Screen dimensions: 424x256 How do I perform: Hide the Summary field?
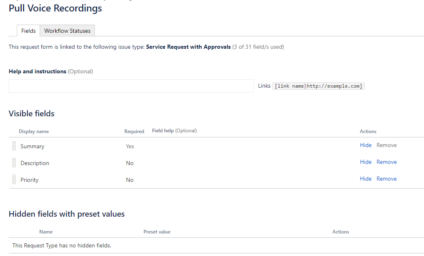(x=366, y=145)
